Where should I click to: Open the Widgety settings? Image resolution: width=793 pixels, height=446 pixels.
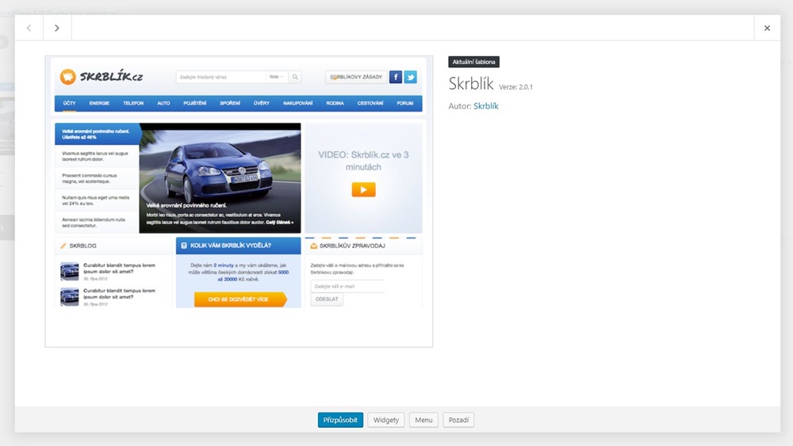pyautogui.click(x=386, y=420)
